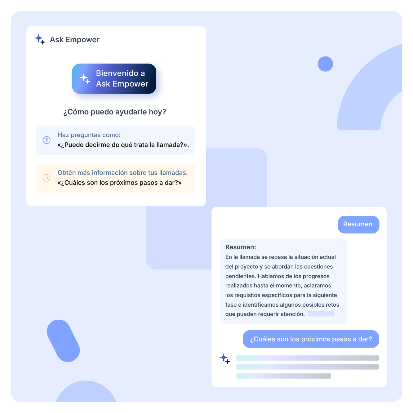Pick the «¿Cuáles son los próximos pasos a dar?» suggestion card
413x413 pixels.
[116, 178]
